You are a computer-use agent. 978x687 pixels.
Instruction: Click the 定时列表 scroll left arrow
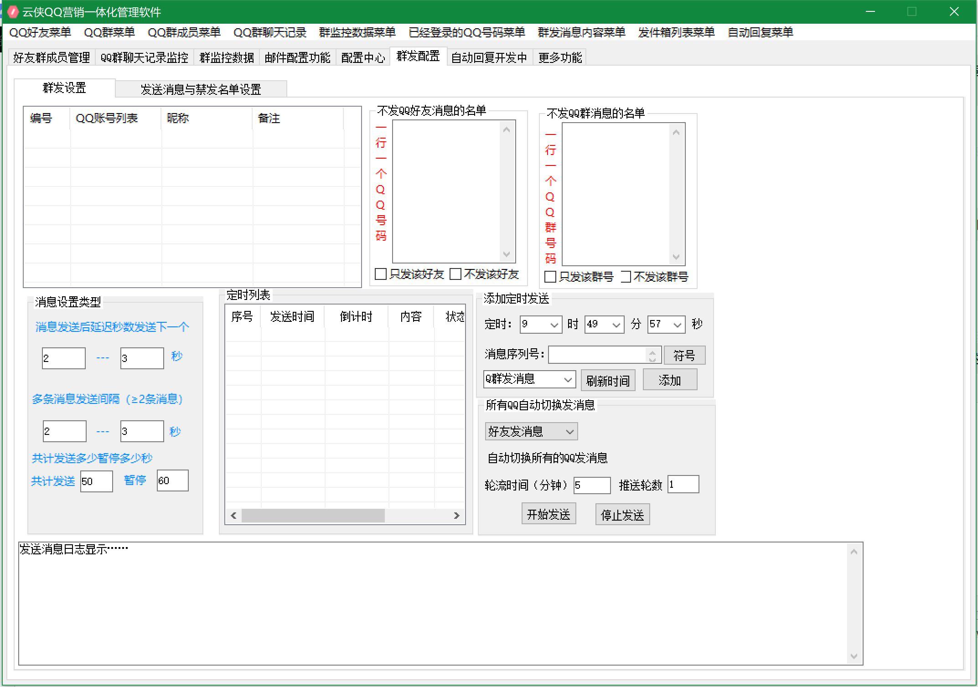[234, 516]
